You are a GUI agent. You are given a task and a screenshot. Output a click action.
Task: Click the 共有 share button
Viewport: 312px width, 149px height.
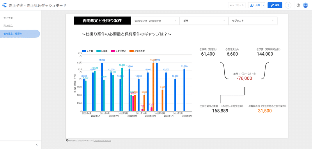255,5
